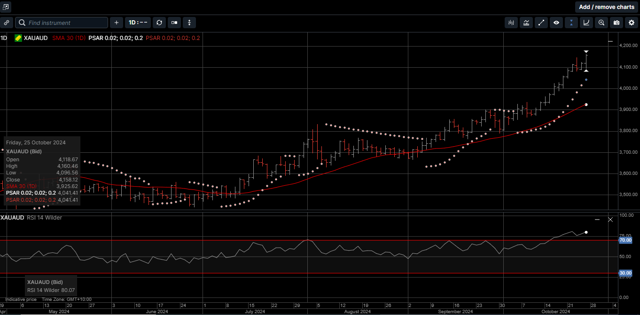Screen dimensions: 640x315
Task: Click the Add / remove charts button
Action: coord(607,7)
